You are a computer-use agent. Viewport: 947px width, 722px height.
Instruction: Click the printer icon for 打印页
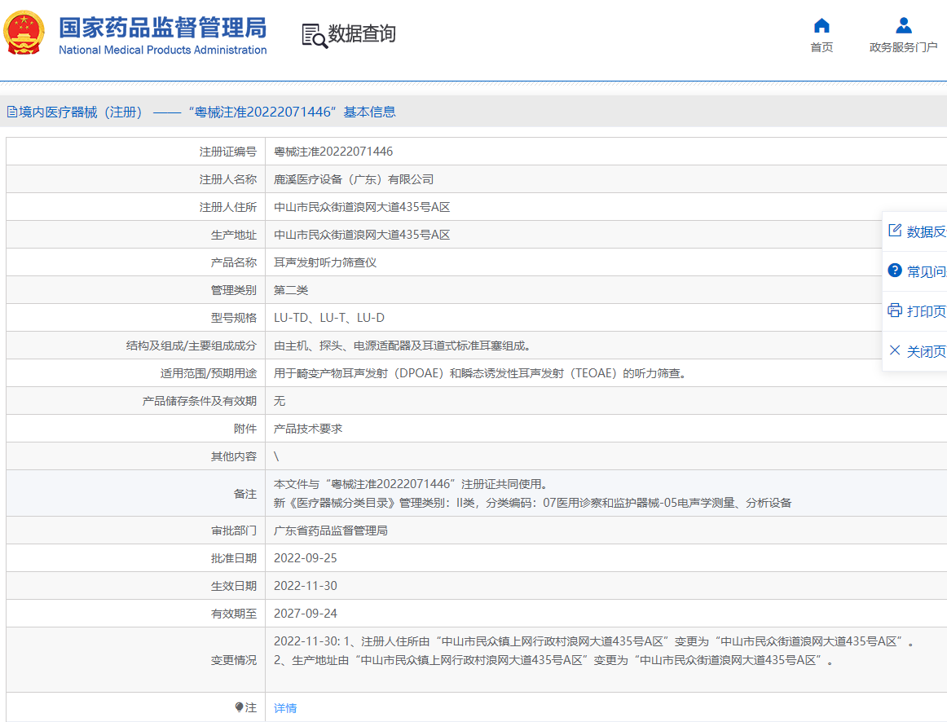tap(895, 310)
